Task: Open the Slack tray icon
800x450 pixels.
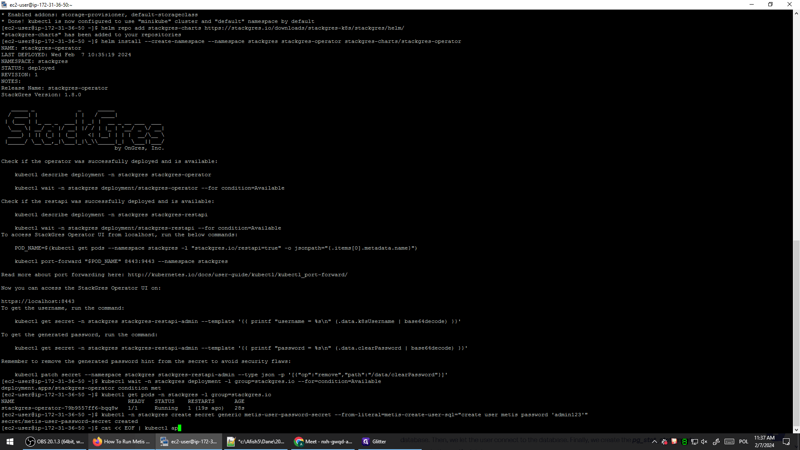Action: click(x=665, y=442)
